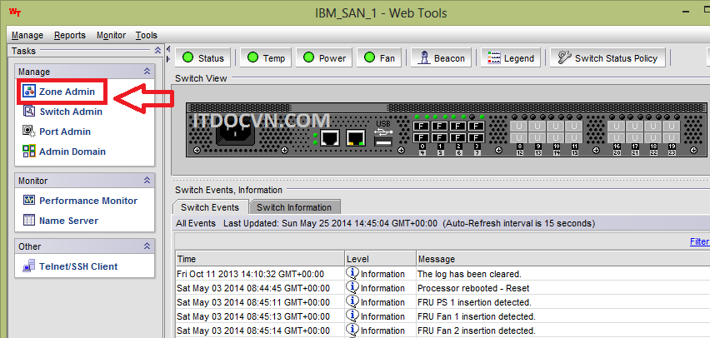Screen dimensions: 710x338
Task: Open the Name Server view
Action: 68,221
